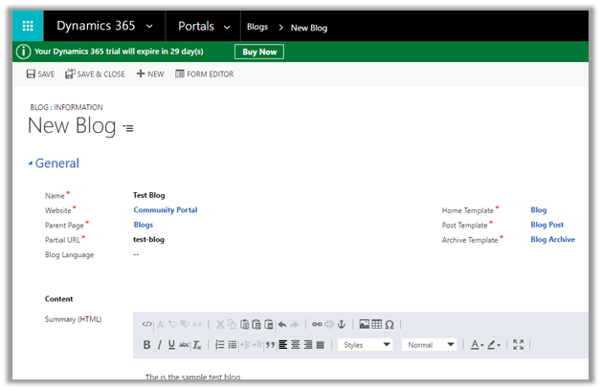601x390 pixels.
Task: Add an anchor in the editor
Action: tap(343, 324)
